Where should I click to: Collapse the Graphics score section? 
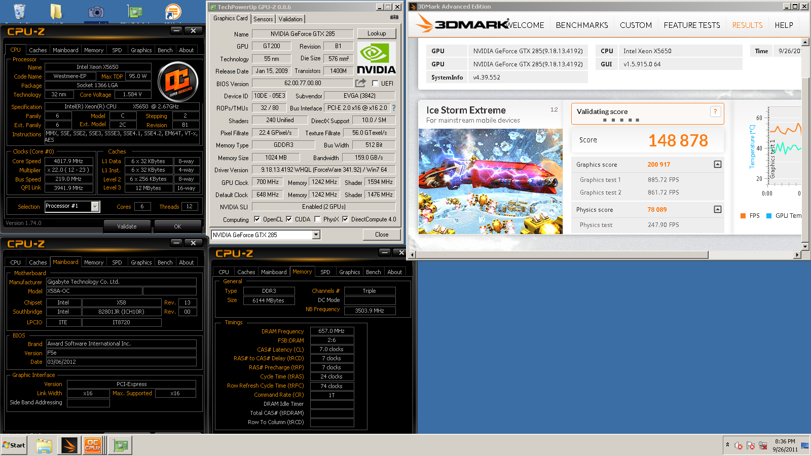717,164
